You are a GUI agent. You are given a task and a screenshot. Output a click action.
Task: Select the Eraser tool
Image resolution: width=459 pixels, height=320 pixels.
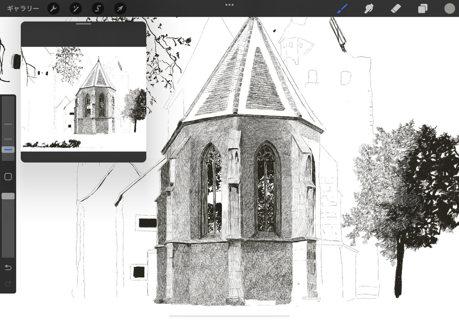pyautogui.click(x=396, y=8)
